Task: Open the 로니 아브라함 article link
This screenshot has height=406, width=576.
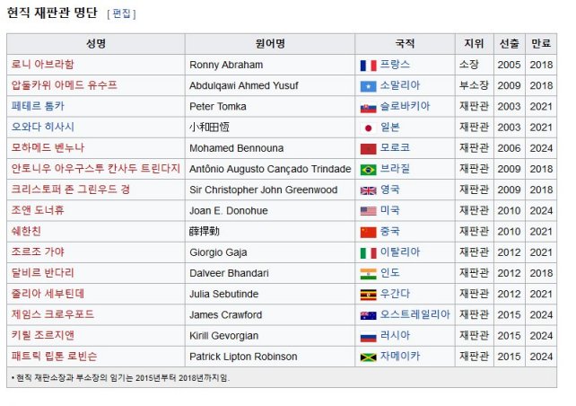Action: [43, 65]
